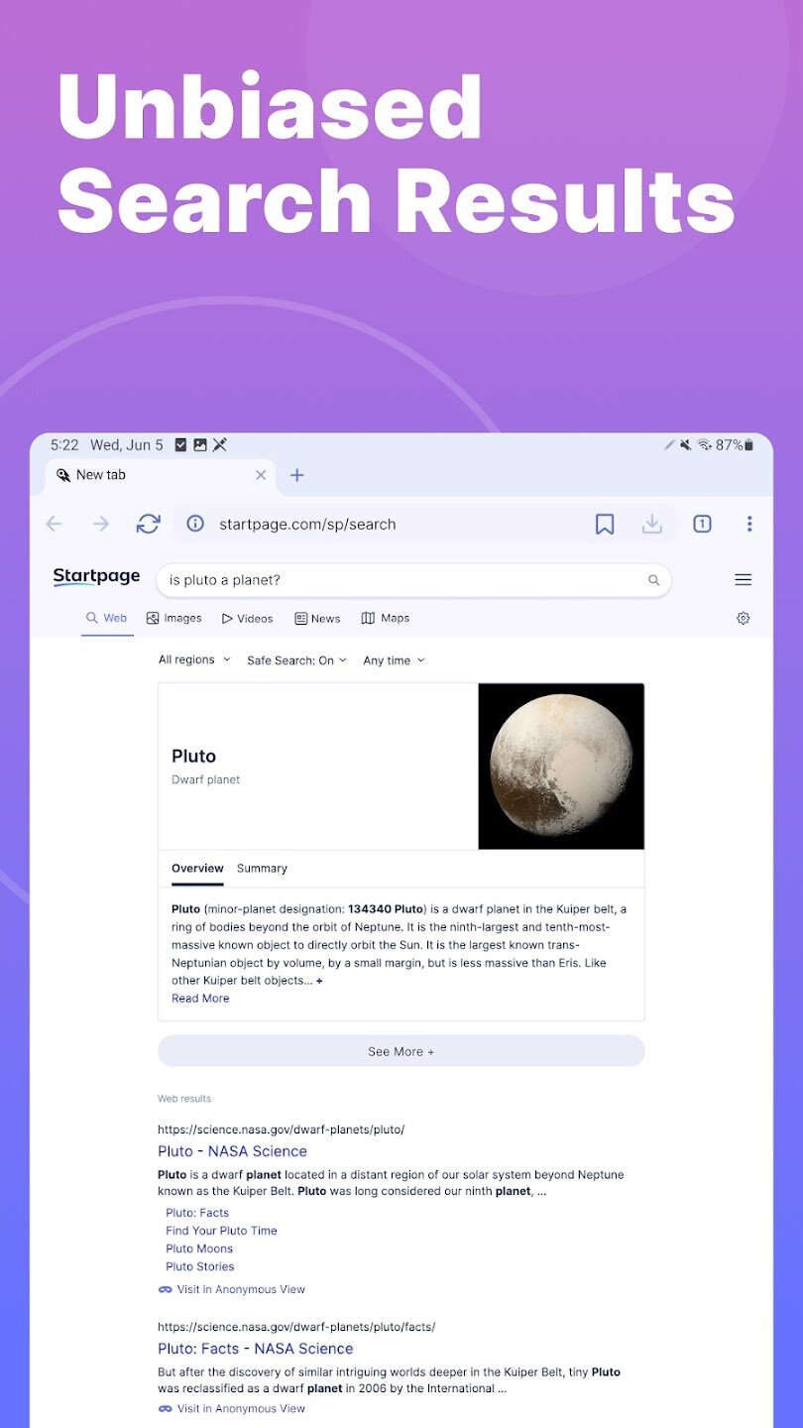Open the Find Your Pluto Time sublink

pos(221,1231)
